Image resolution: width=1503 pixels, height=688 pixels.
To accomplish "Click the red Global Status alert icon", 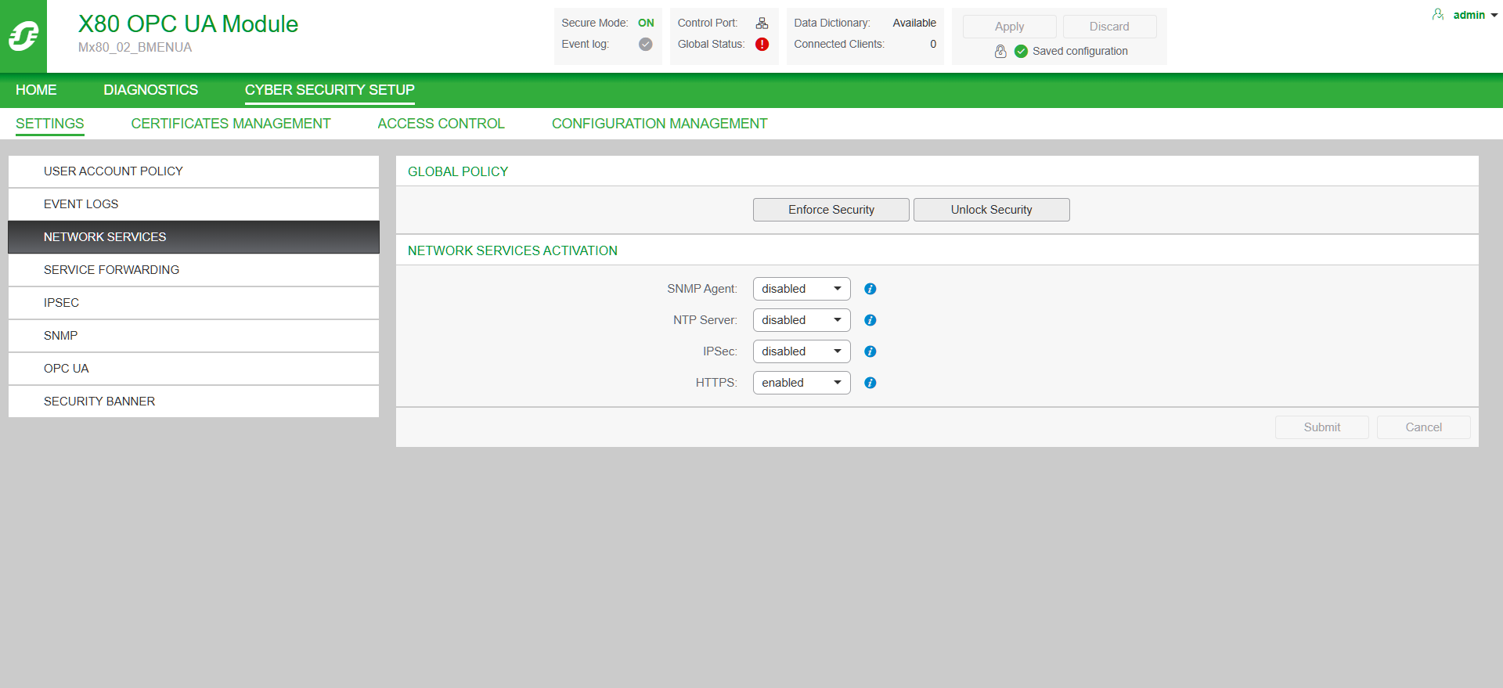I will click(x=762, y=45).
